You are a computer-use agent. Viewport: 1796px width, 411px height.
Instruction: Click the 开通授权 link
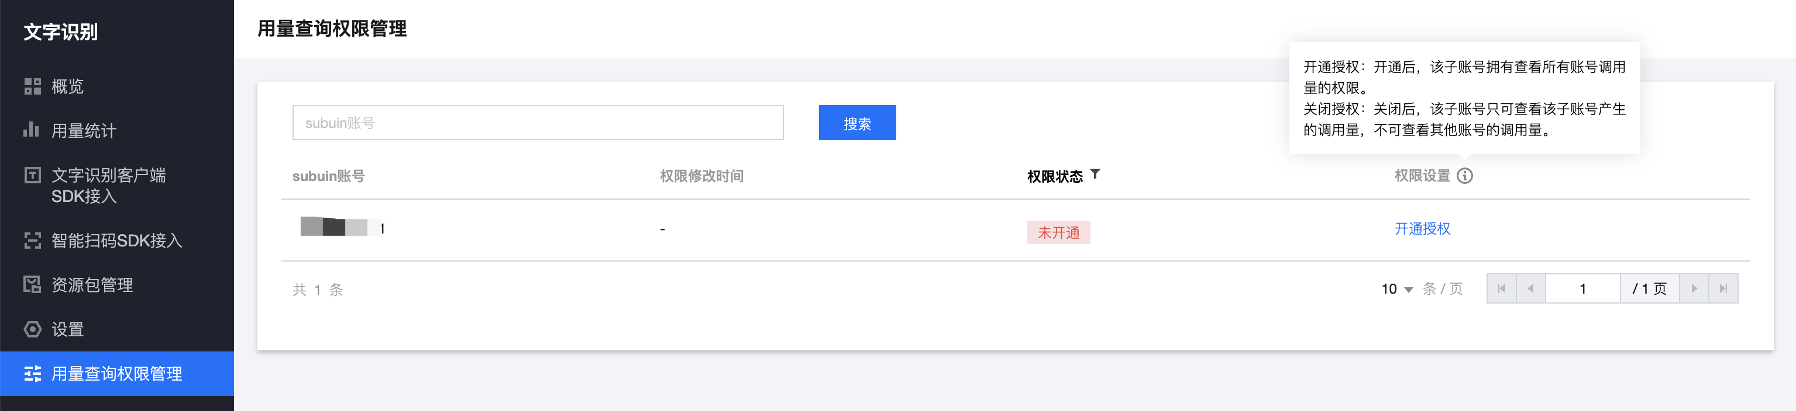coord(1422,229)
